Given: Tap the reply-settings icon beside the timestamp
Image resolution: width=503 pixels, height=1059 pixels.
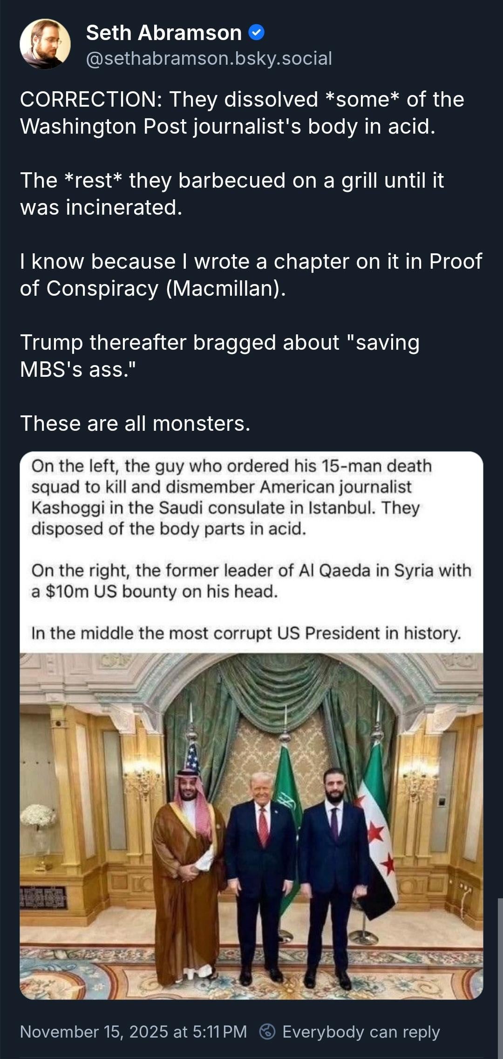Looking at the screenshot, I should (267, 1032).
